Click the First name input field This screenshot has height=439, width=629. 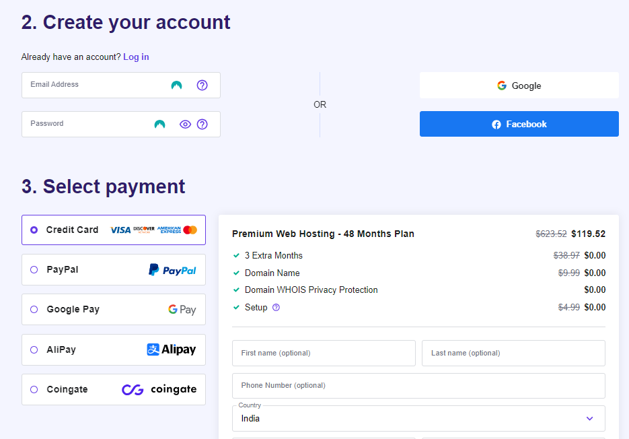(324, 353)
